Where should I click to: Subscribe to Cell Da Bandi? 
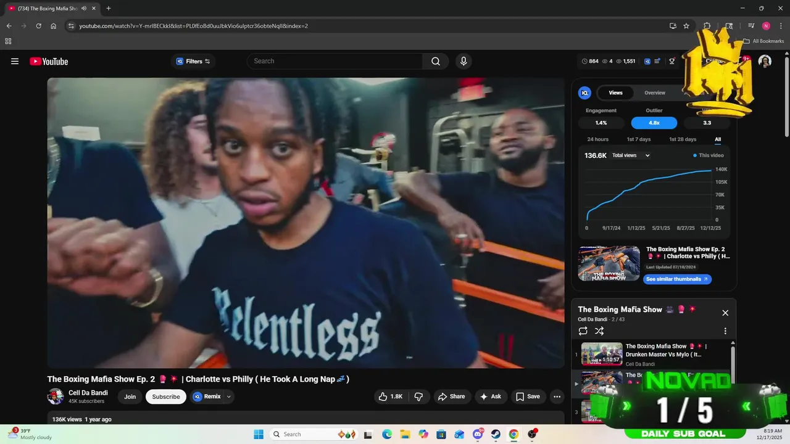pyautogui.click(x=166, y=397)
